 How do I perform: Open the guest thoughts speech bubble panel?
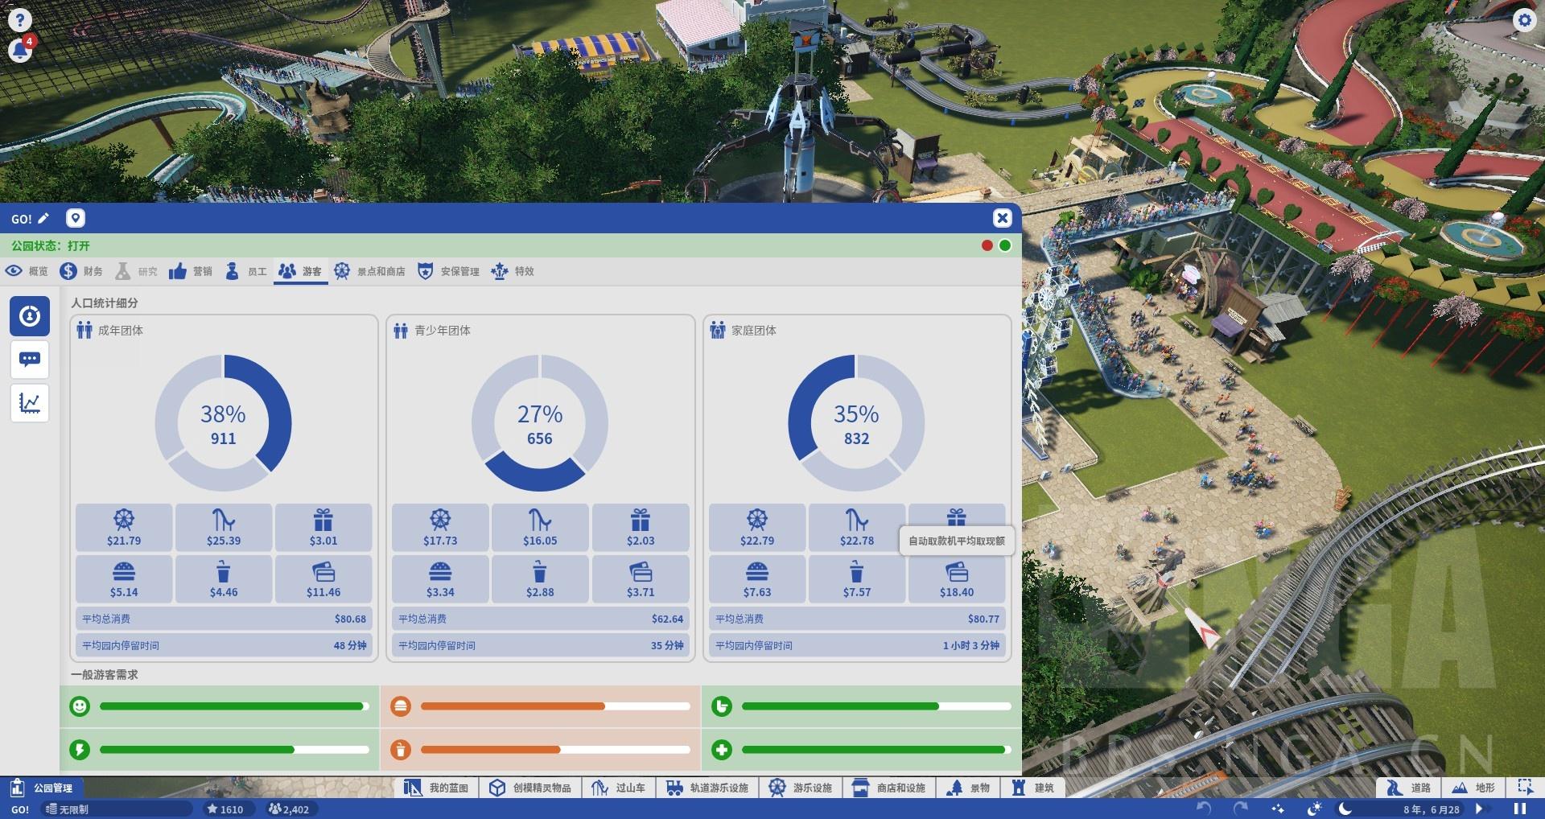(x=30, y=359)
